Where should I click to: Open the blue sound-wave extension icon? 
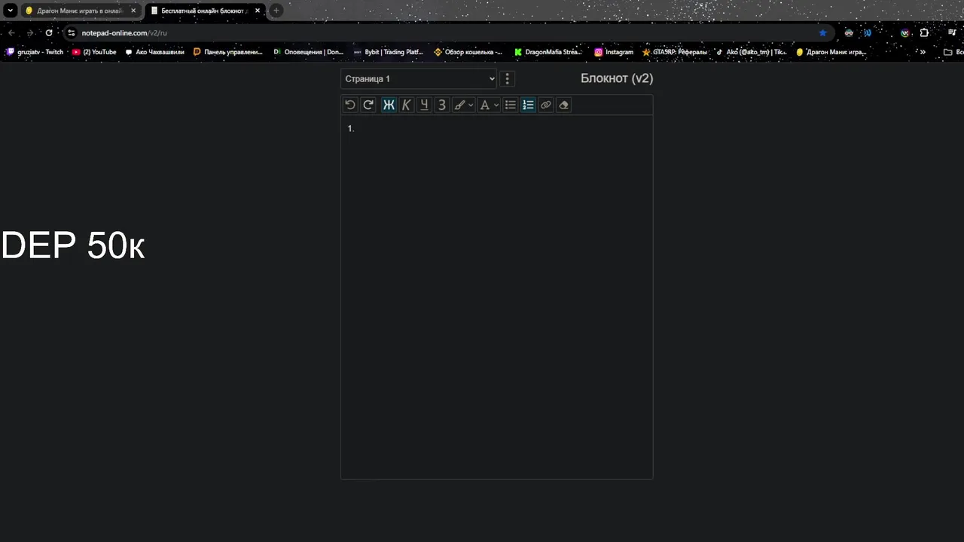(868, 33)
